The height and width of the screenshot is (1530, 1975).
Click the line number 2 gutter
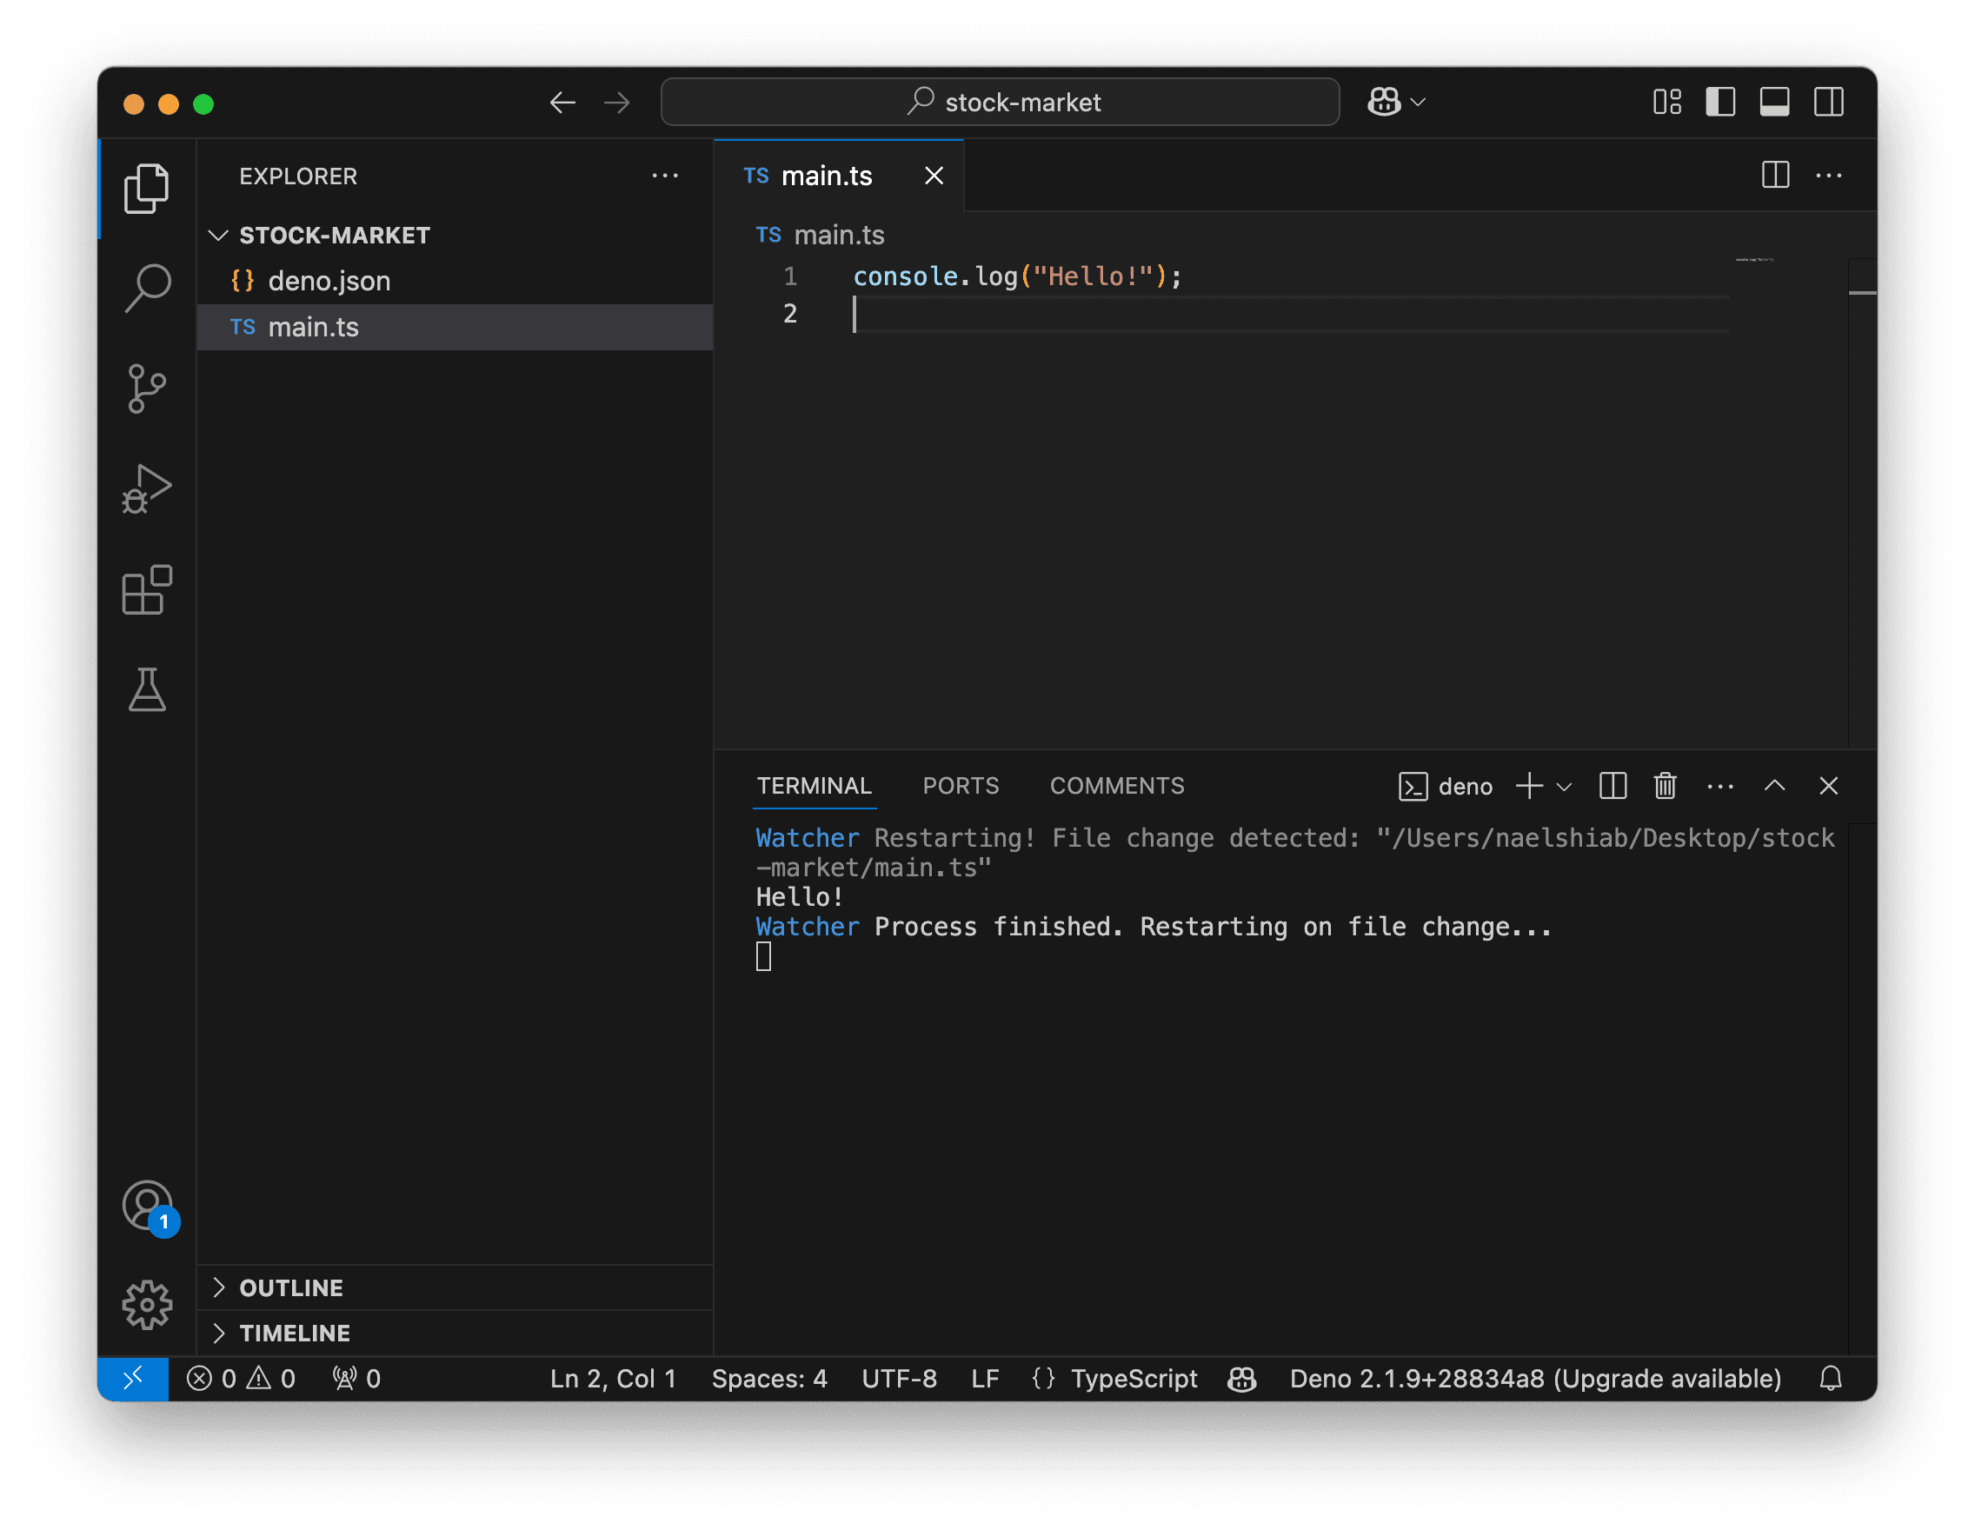tap(789, 314)
